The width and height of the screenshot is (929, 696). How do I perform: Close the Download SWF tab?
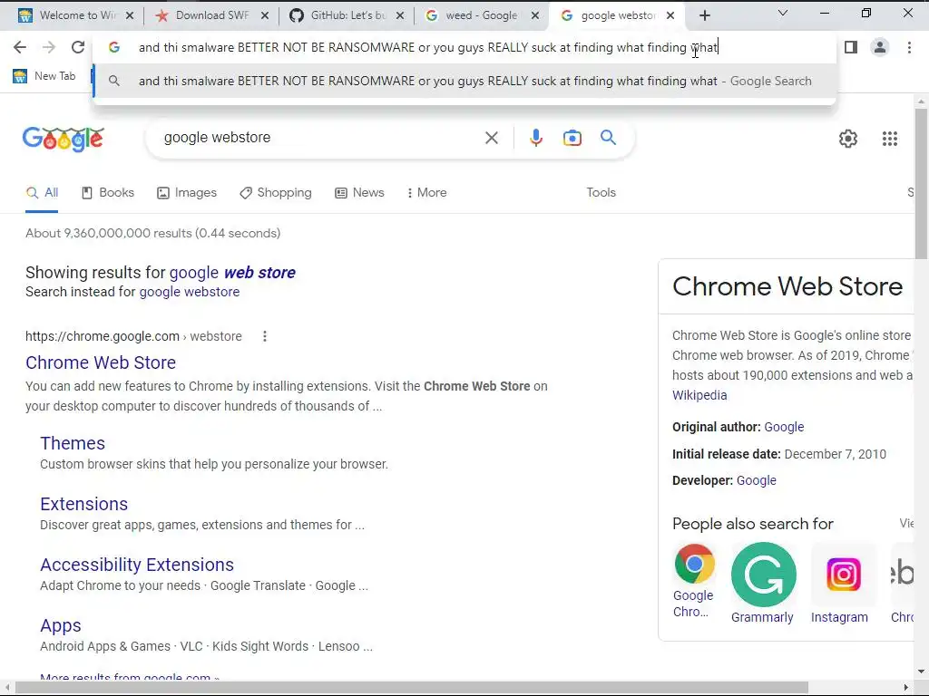[x=265, y=16]
